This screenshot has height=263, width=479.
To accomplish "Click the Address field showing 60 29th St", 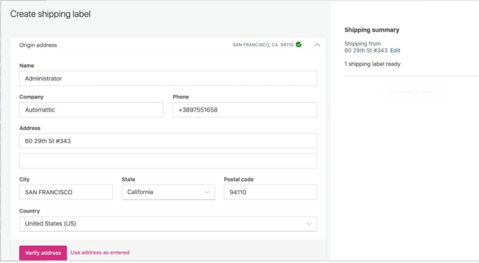I will 168,141.
